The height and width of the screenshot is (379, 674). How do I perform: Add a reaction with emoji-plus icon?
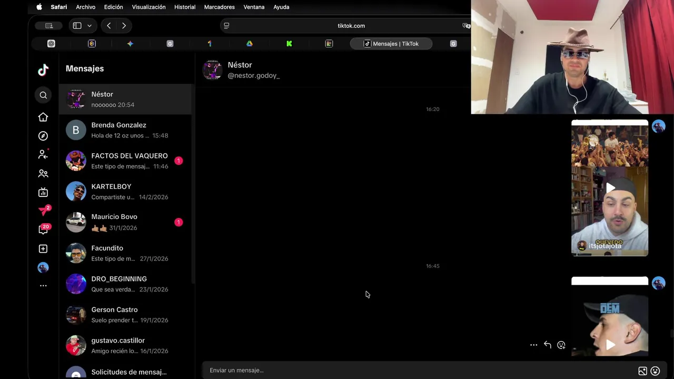click(561, 345)
